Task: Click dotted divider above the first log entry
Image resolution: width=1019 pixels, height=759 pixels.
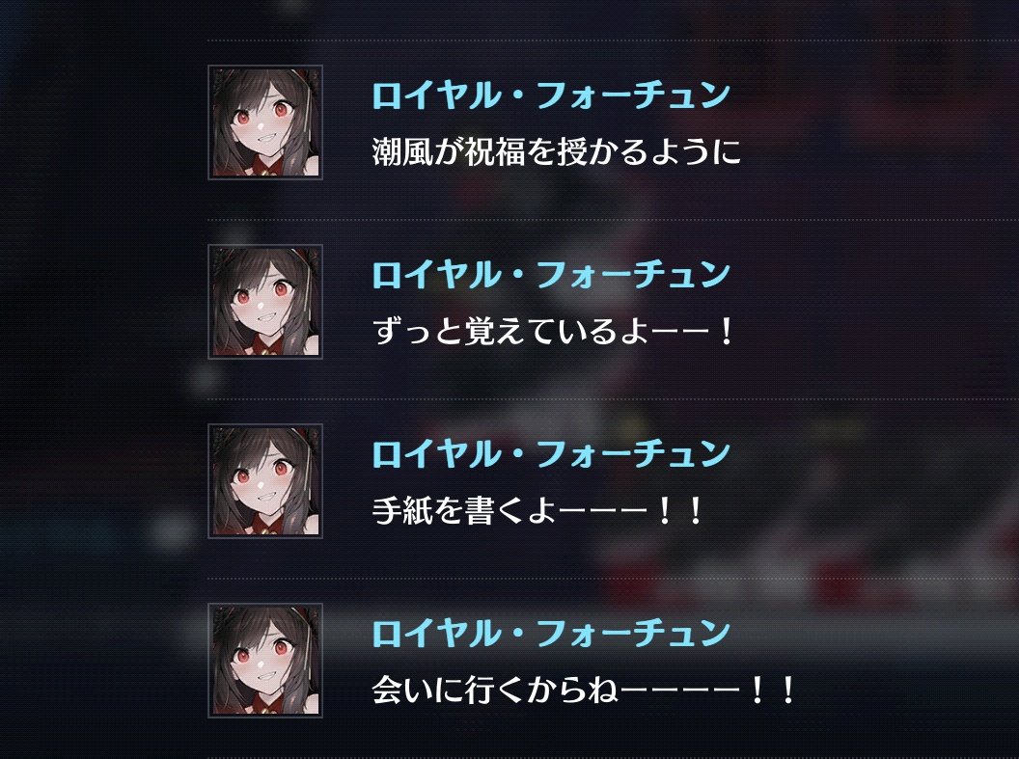Action: (613, 41)
